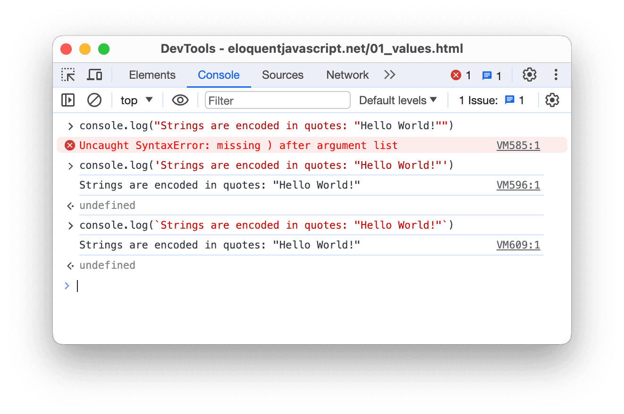Click the 1 Issue indicator button

(491, 100)
